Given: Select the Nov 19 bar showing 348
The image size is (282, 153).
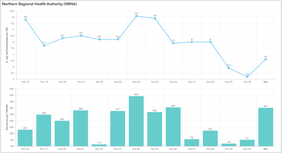Looking at the screenshot, I should [44, 130].
